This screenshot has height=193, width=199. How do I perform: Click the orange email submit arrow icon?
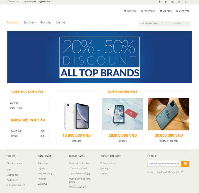(x=185, y=163)
